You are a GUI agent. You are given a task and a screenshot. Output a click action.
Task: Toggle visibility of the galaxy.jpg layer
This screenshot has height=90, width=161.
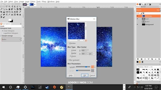[x=137, y=16]
